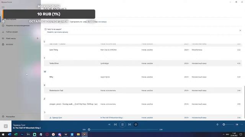
Task: Open the artist 'Jasper Byrne'
Action: click(105, 77)
